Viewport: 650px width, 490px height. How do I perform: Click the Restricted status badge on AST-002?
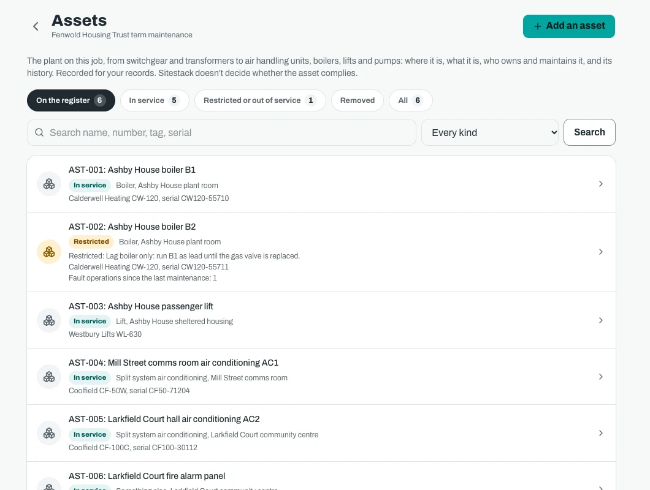(x=91, y=241)
